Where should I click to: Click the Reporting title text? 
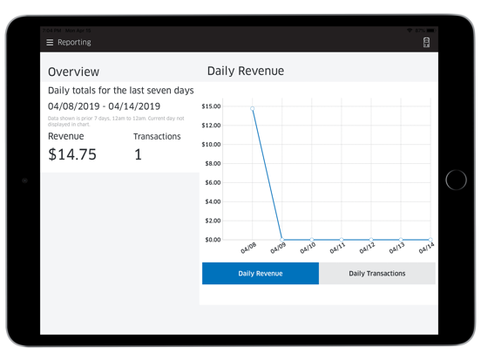pos(74,43)
